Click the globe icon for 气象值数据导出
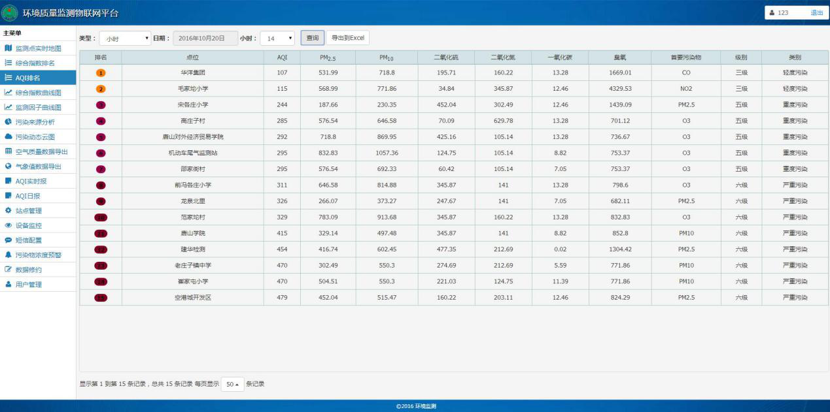830x412 pixels. point(9,166)
